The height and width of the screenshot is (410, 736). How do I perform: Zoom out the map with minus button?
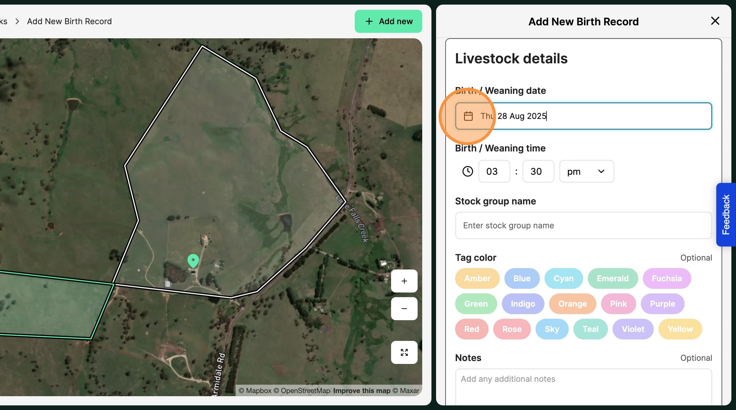click(x=404, y=309)
